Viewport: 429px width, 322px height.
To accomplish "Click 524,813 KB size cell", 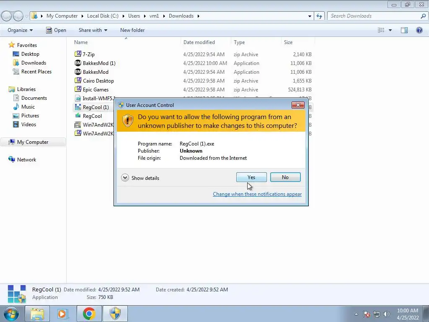I will (x=300, y=90).
